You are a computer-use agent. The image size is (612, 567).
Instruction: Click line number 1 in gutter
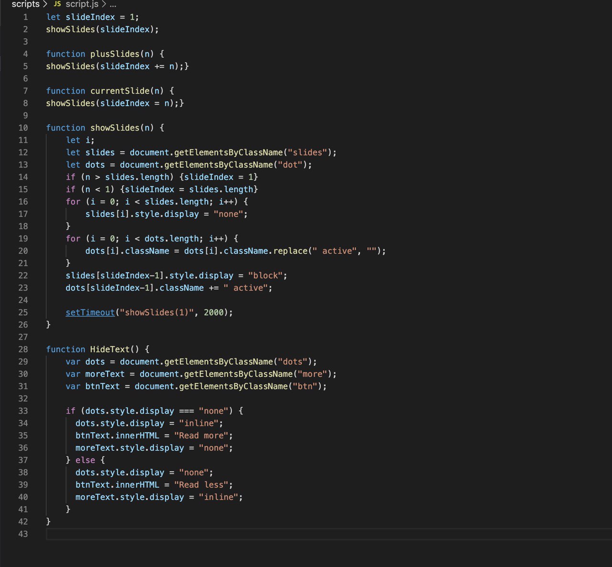pos(25,17)
